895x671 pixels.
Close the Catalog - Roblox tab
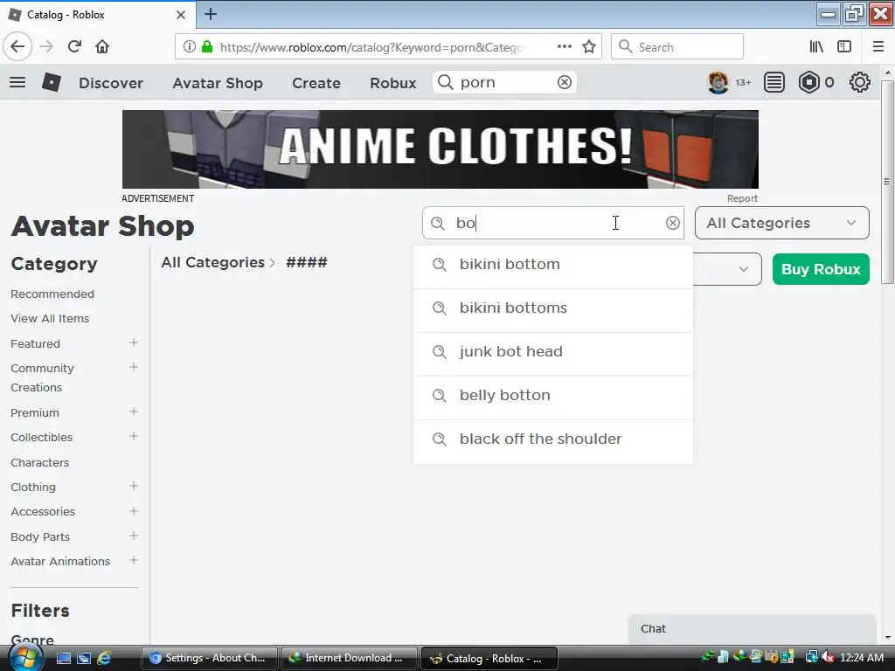tap(181, 15)
